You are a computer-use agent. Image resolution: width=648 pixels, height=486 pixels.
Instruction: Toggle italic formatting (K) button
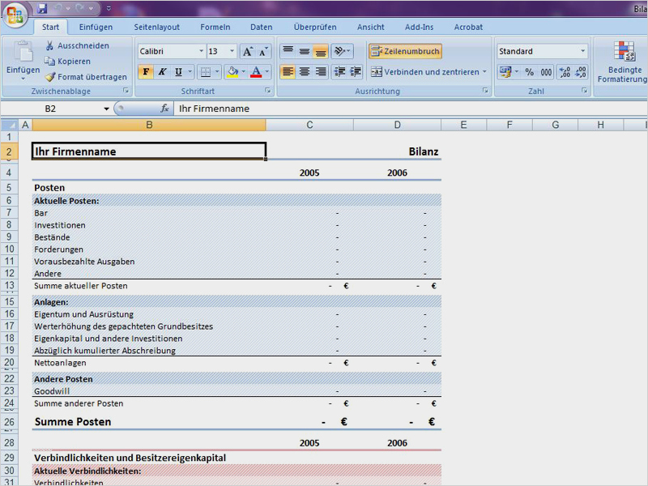click(162, 72)
